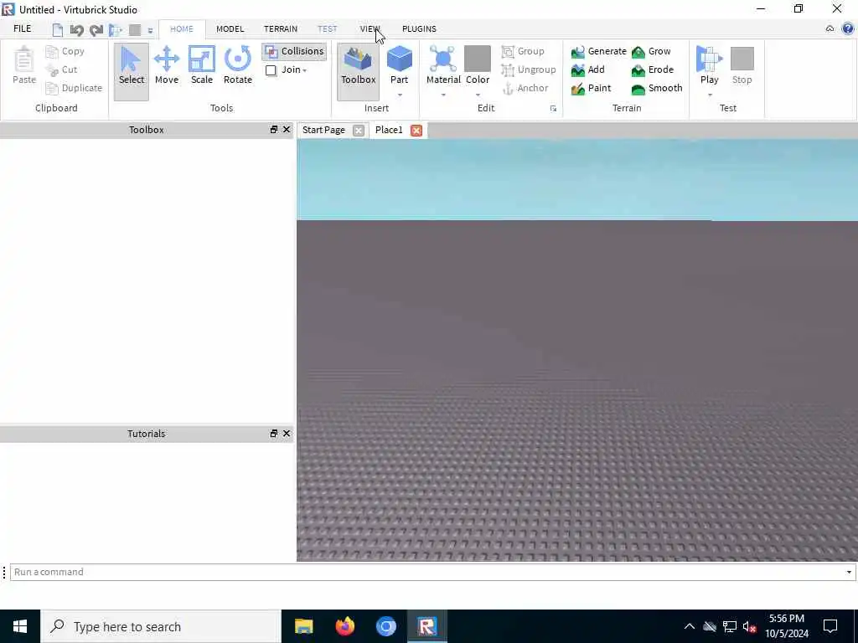The height and width of the screenshot is (643, 858).
Task: Close the Place1 document tab
Action: (x=416, y=130)
